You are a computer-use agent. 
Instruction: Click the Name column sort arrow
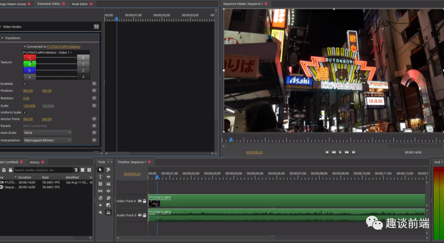(16, 177)
